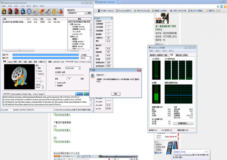Click the 資源監視器 button in Task Manager
Screen dimensions: 227x160
pyautogui.click(x=183, y=123)
